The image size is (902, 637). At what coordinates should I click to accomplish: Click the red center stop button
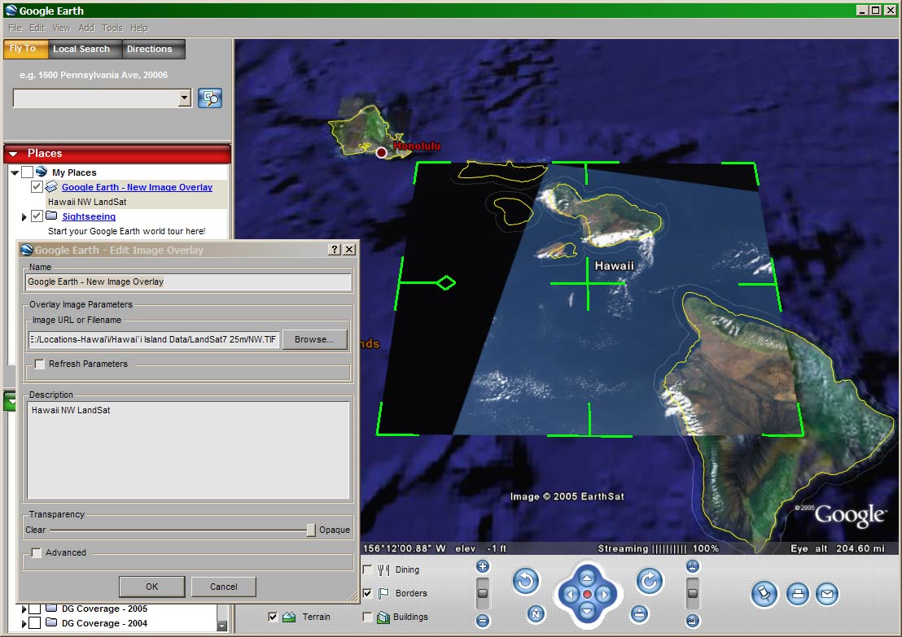point(587,595)
